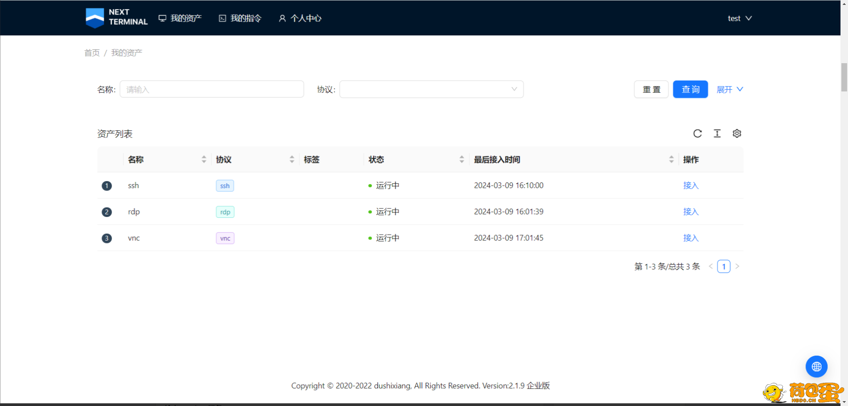Click timestamp 2024-03-09 16:10:00
Image resolution: width=848 pixels, height=406 pixels.
(x=509, y=186)
